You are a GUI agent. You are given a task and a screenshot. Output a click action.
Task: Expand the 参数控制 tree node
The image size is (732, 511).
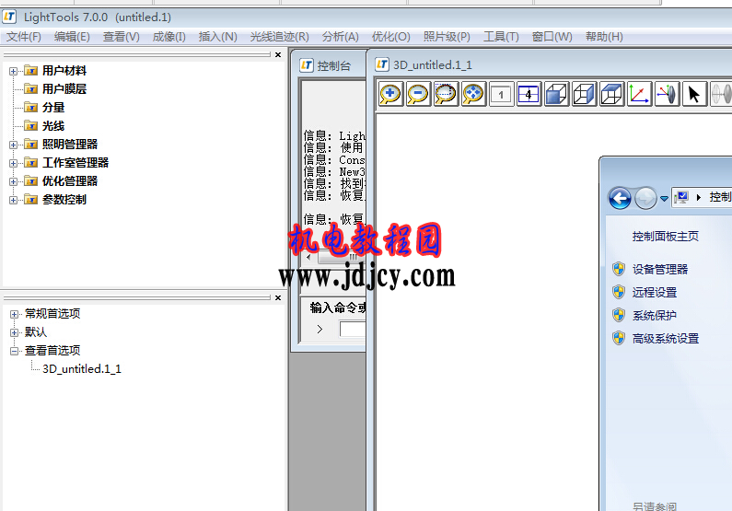(x=14, y=200)
